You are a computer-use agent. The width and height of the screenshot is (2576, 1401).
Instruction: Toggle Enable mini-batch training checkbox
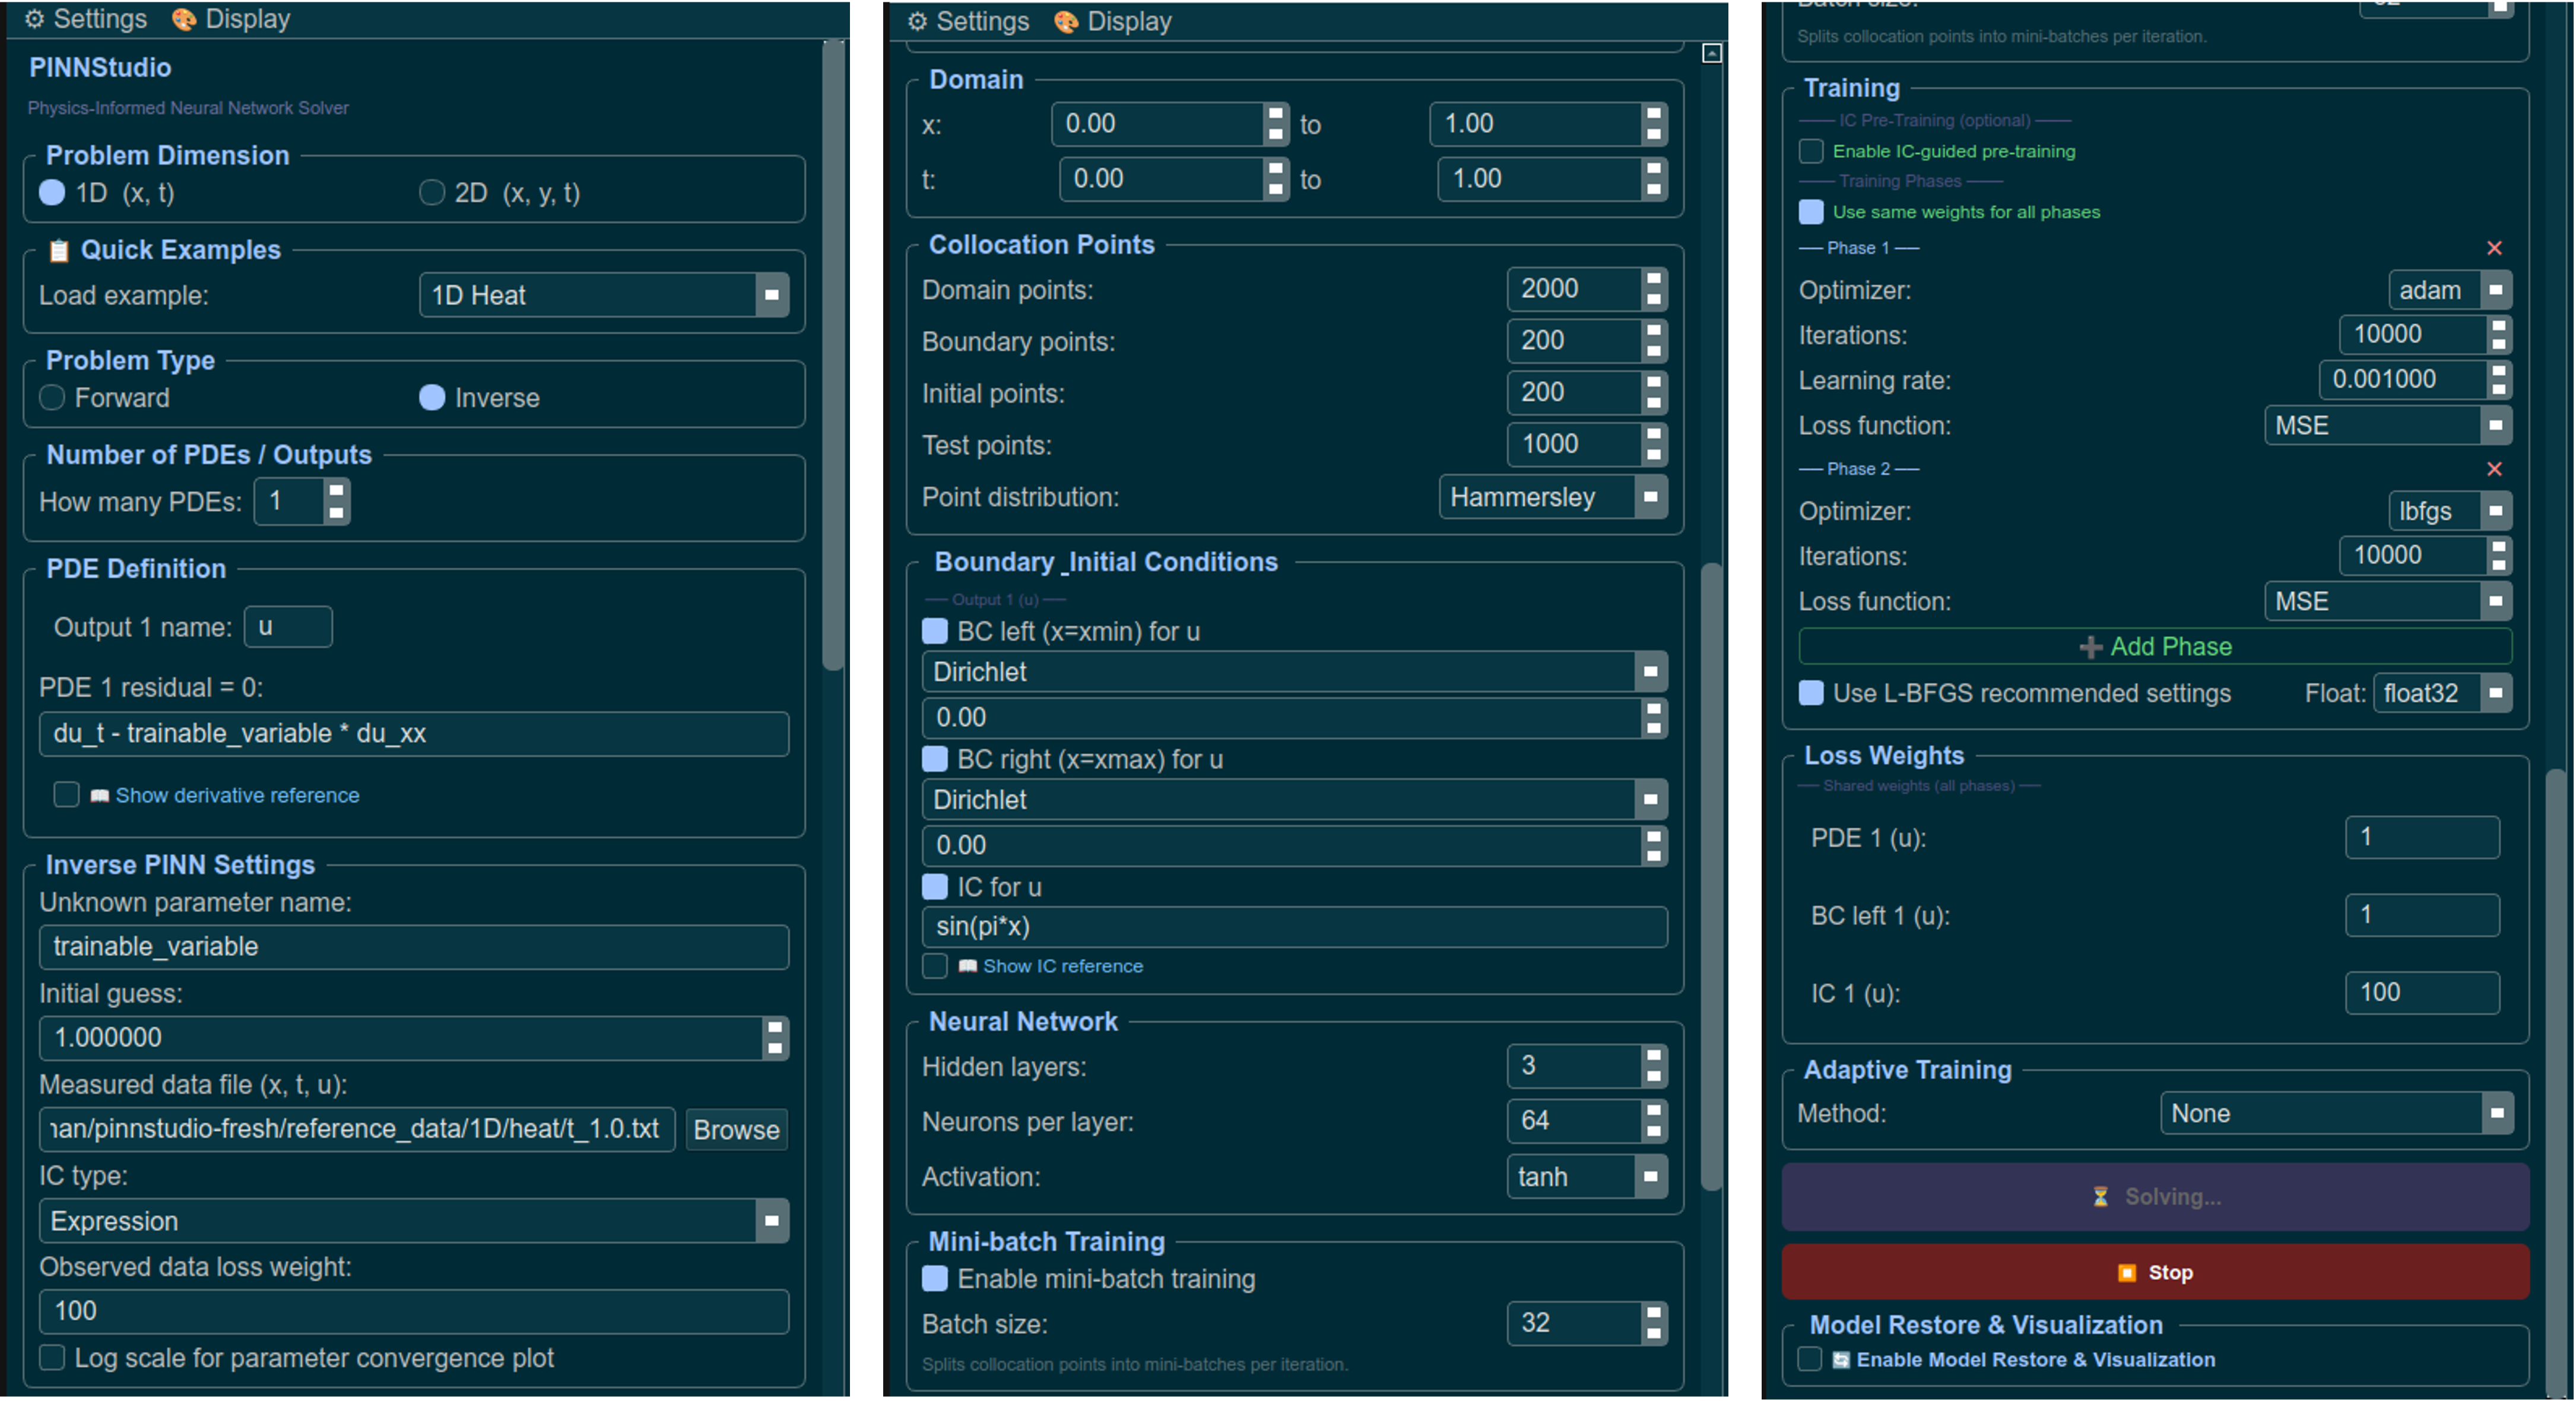pos(935,1278)
